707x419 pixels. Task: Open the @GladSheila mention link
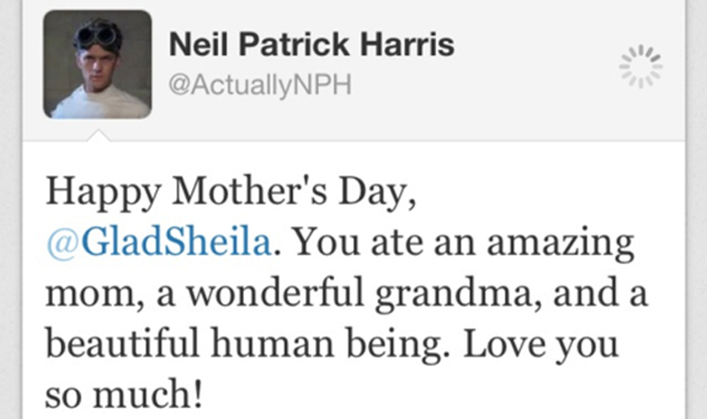coord(159,243)
